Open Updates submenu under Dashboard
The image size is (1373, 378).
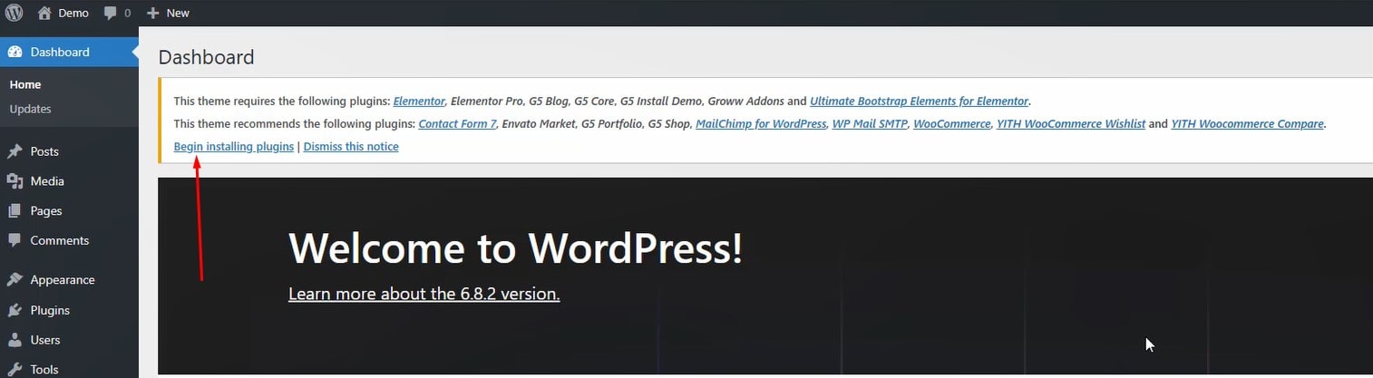pos(30,109)
